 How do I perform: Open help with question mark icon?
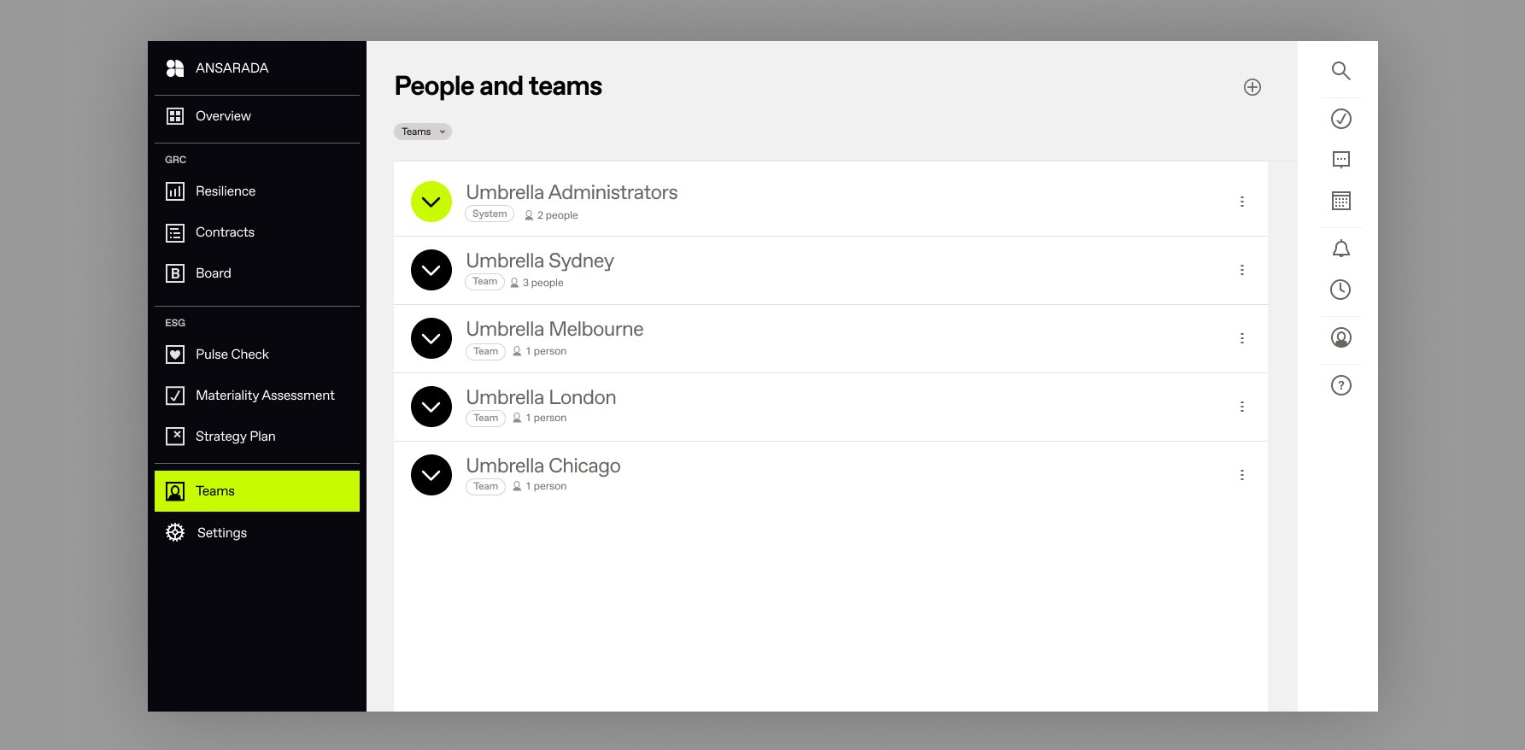click(x=1341, y=385)
